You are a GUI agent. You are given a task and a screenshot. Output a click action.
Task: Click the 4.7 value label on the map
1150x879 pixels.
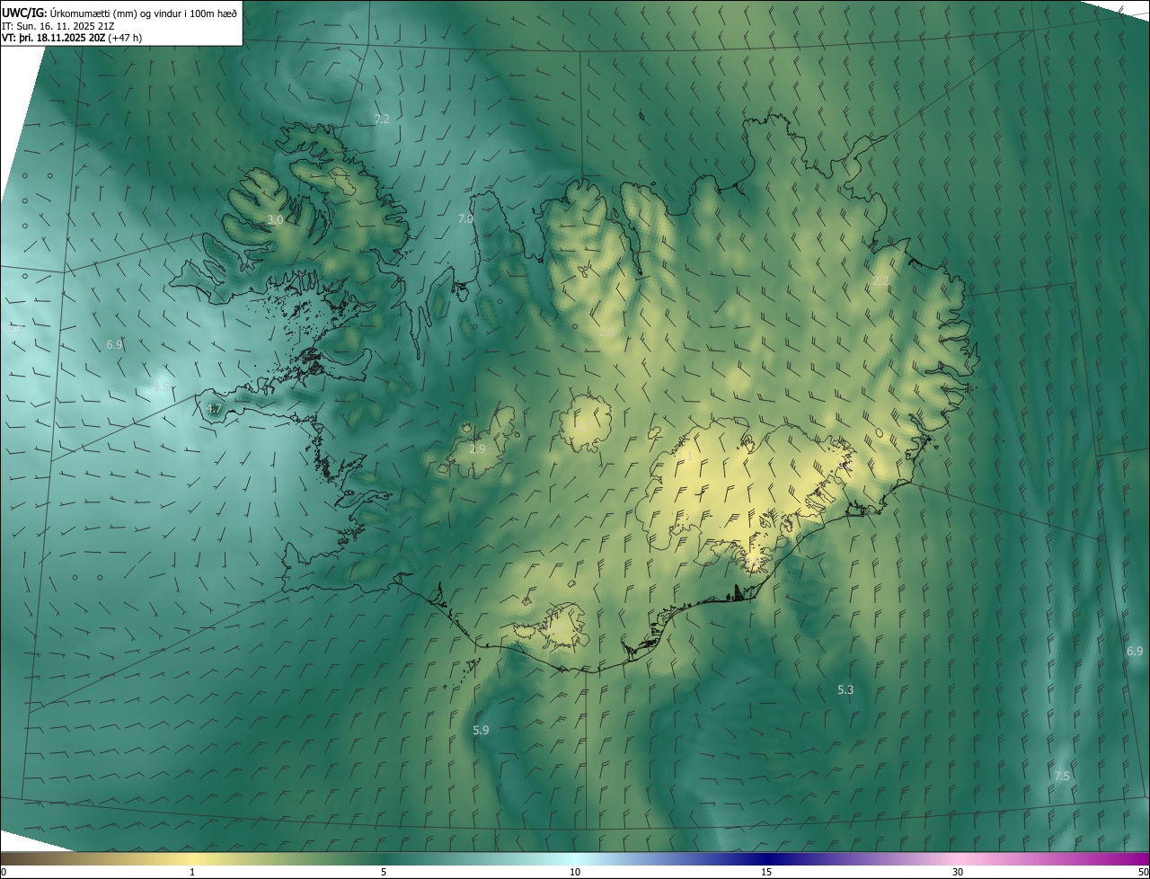(214, 408)
